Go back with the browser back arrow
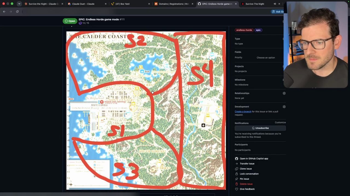This screenshot has height=196, width=350. click(x=4, y=11)
